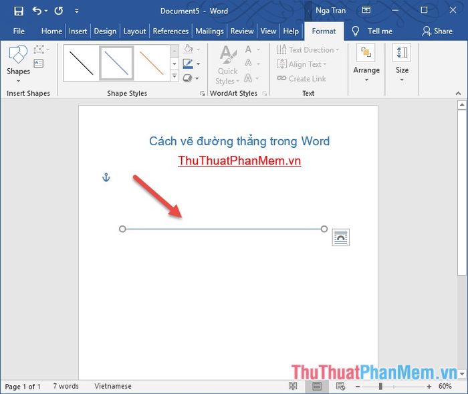The image size is (468, 394).
Task: Switch to the Mailings tab
Action: pyautogui.click(x=209, y=31)
